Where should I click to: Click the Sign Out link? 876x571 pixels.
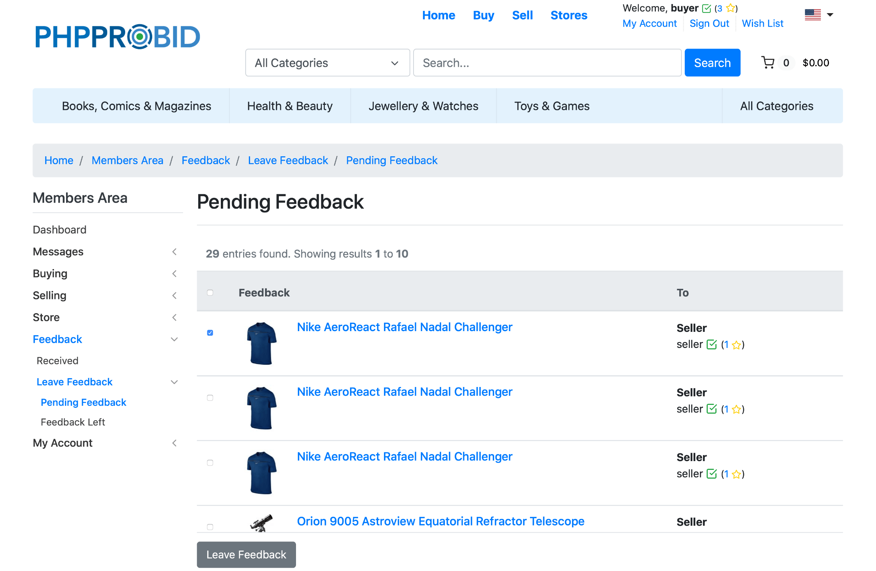point(709,23)
